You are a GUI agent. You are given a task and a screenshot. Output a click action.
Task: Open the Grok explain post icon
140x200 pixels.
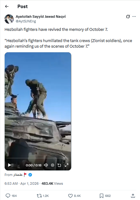tap(128, 17)
